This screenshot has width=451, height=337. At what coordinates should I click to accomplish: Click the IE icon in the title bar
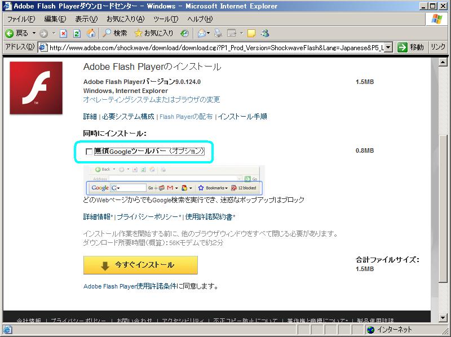click(x=7, y=6)
